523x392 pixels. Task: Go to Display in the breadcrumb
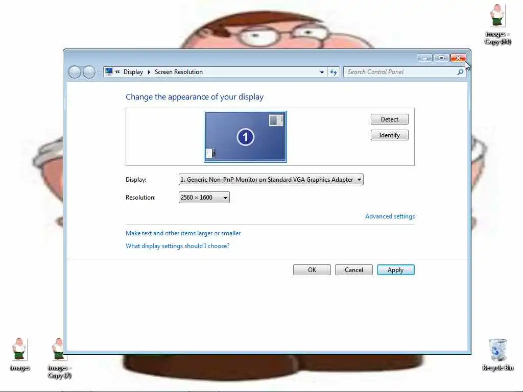(x=133, y=72)
